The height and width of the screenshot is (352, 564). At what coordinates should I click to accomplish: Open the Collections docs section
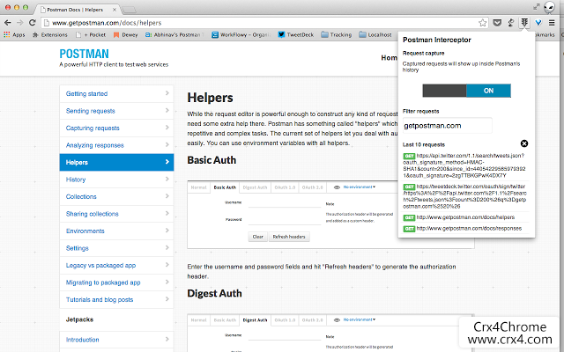(x=116, y=196)
